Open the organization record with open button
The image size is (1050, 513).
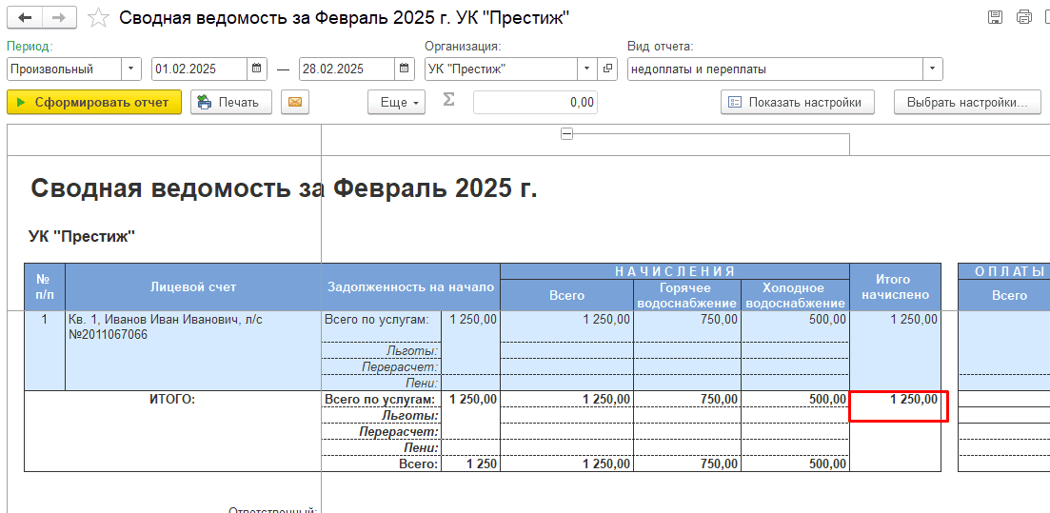(x=608, y=69)
